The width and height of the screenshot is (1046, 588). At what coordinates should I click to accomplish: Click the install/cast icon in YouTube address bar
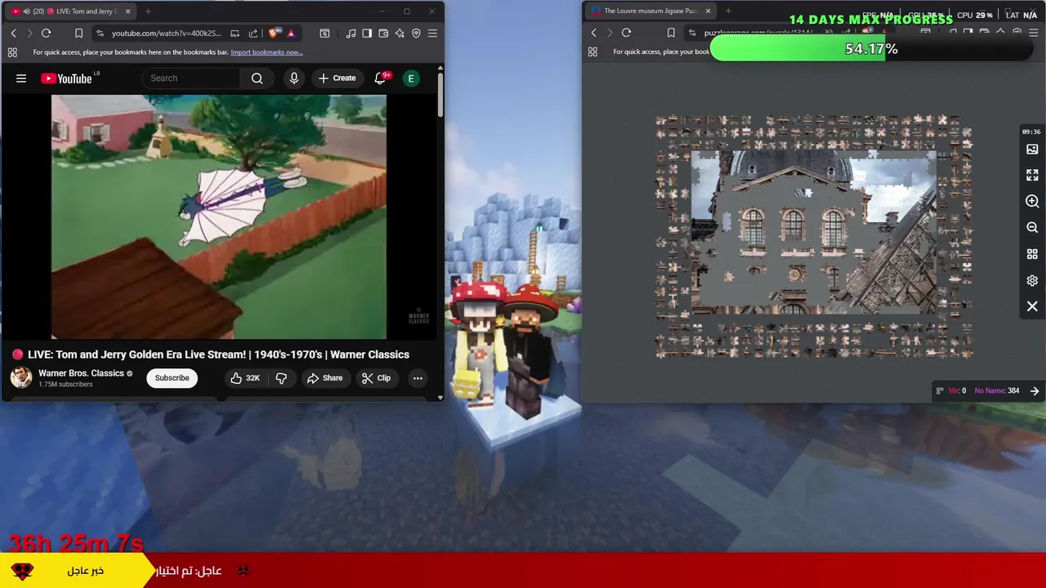pos(235,33)
